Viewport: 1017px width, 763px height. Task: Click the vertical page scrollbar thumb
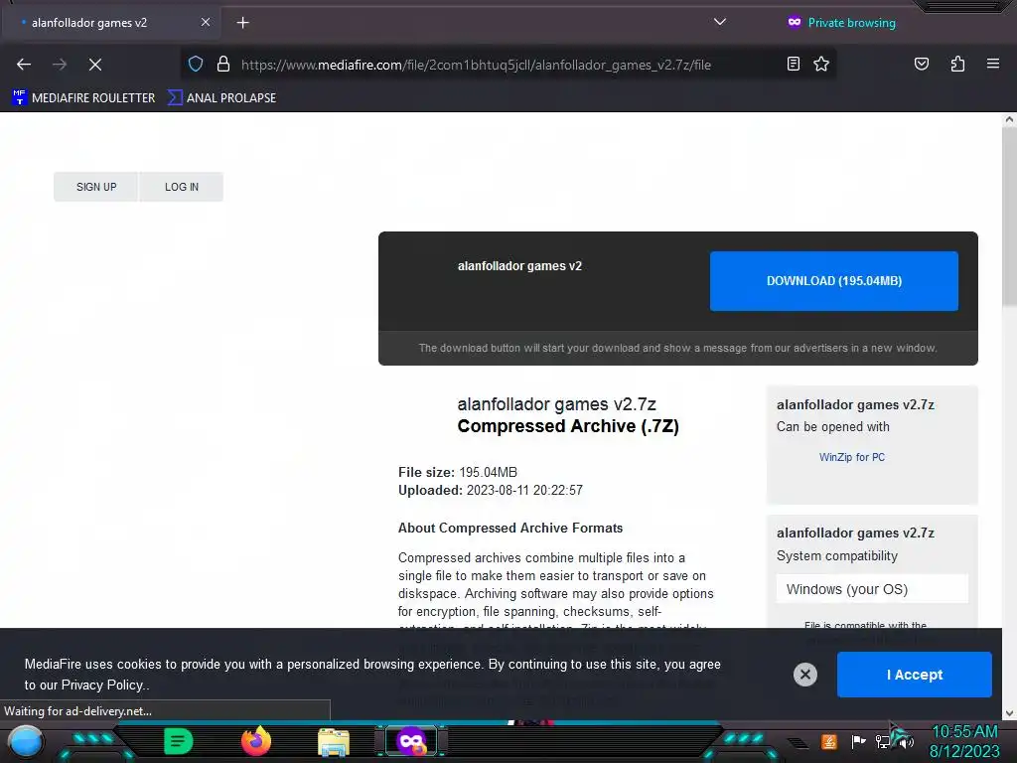coord(1009,215)
